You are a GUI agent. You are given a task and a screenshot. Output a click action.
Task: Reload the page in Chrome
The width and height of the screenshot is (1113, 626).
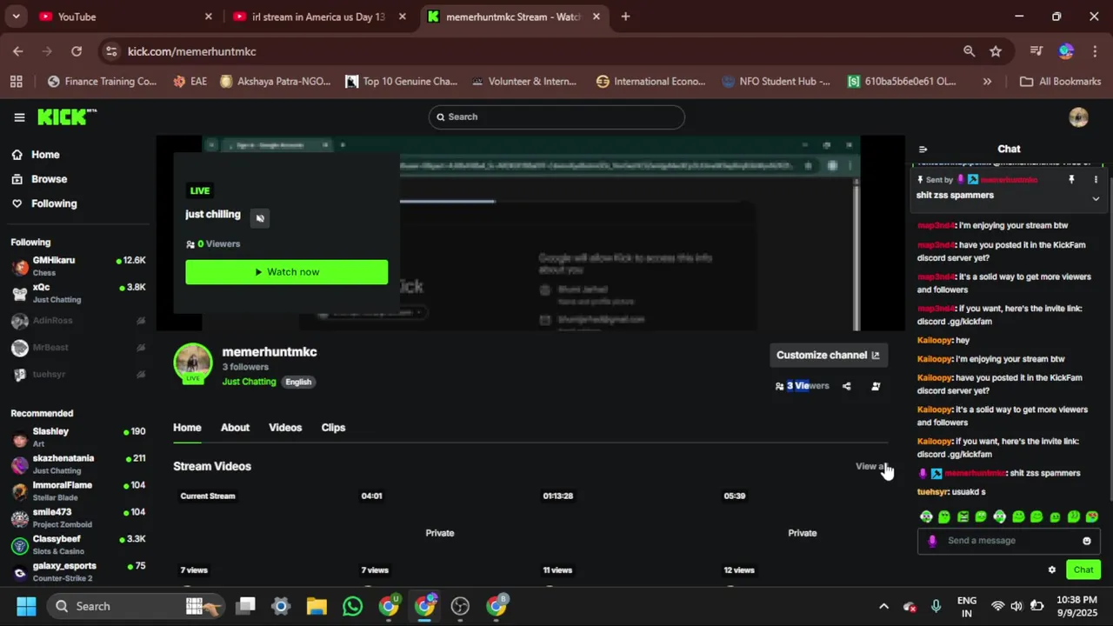coord(77,51)
